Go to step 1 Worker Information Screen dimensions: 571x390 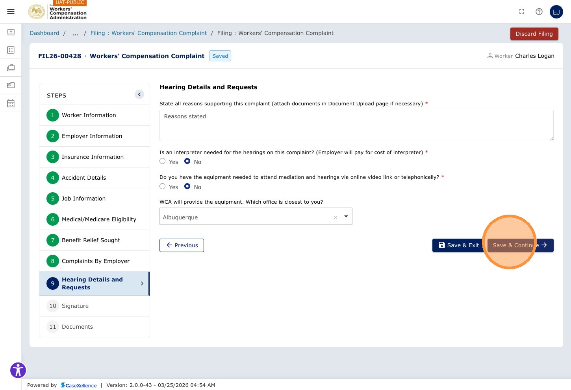95,115
